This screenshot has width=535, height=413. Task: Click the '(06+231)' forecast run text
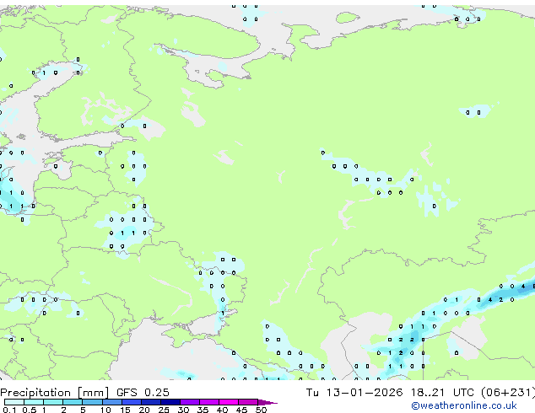(508, 393)
